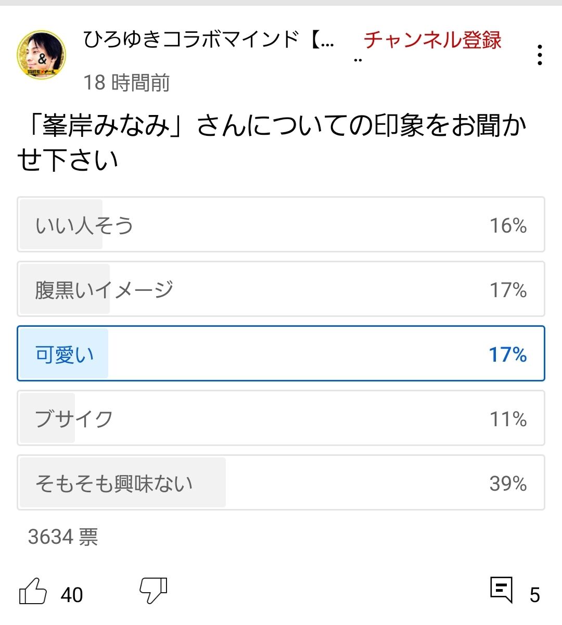Vote for いい人そう option
The image size is (562, 625).
281,224
